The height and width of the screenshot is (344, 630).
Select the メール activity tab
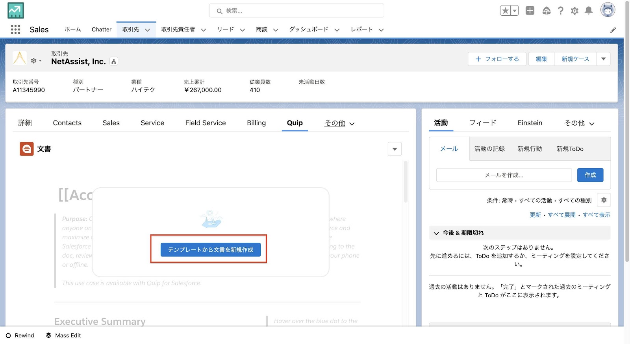(x=449, y=149)
